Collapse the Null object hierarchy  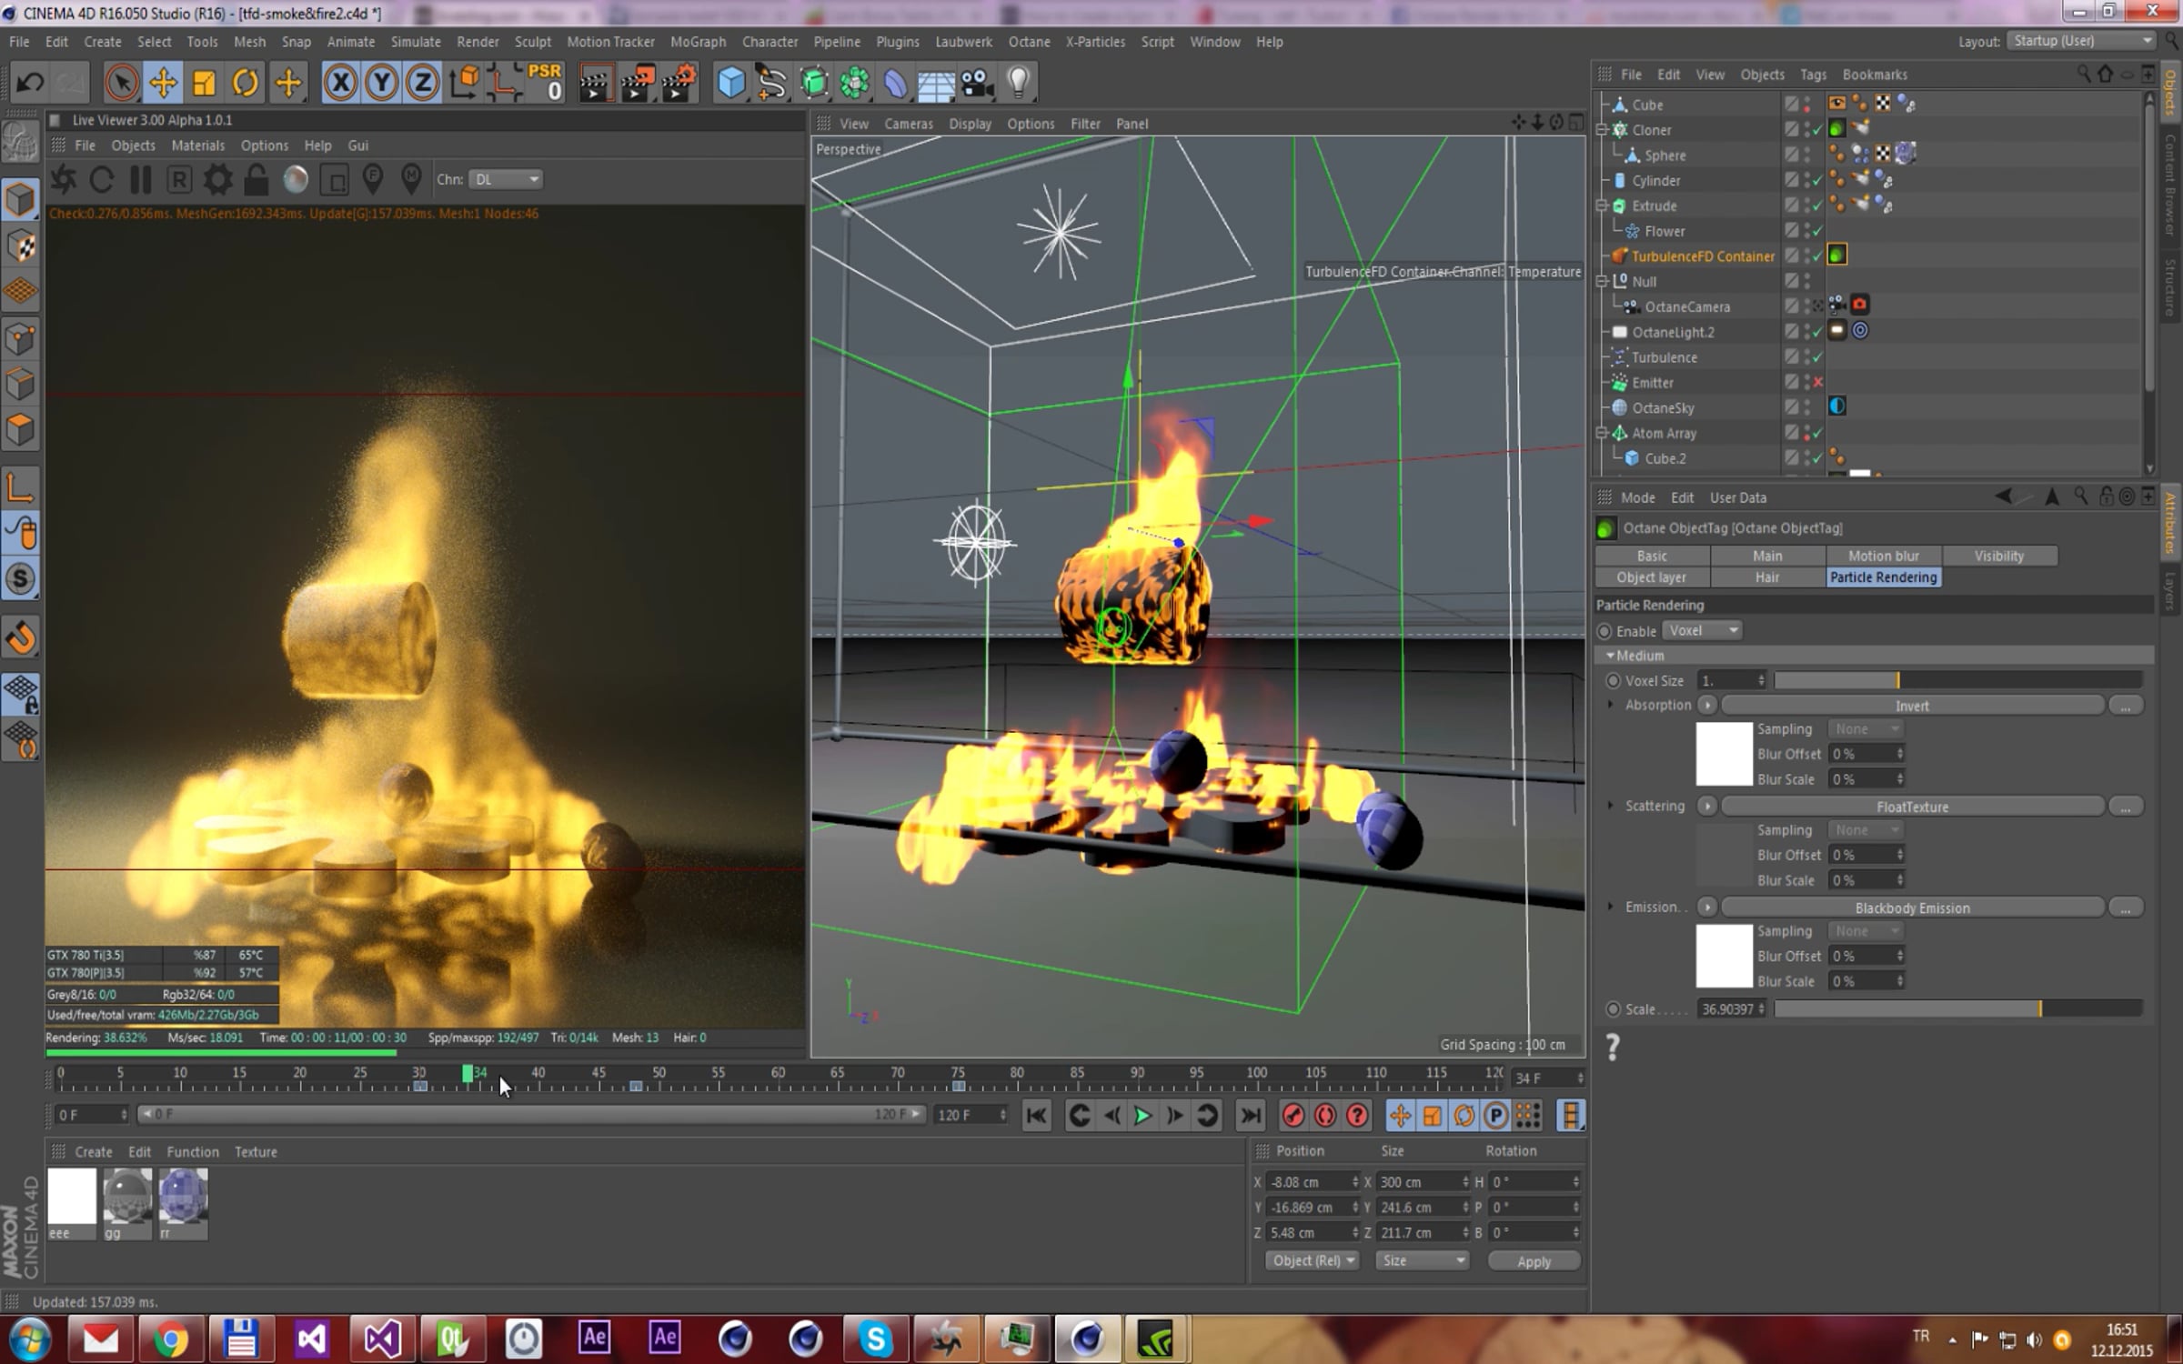click(1603, 282)
